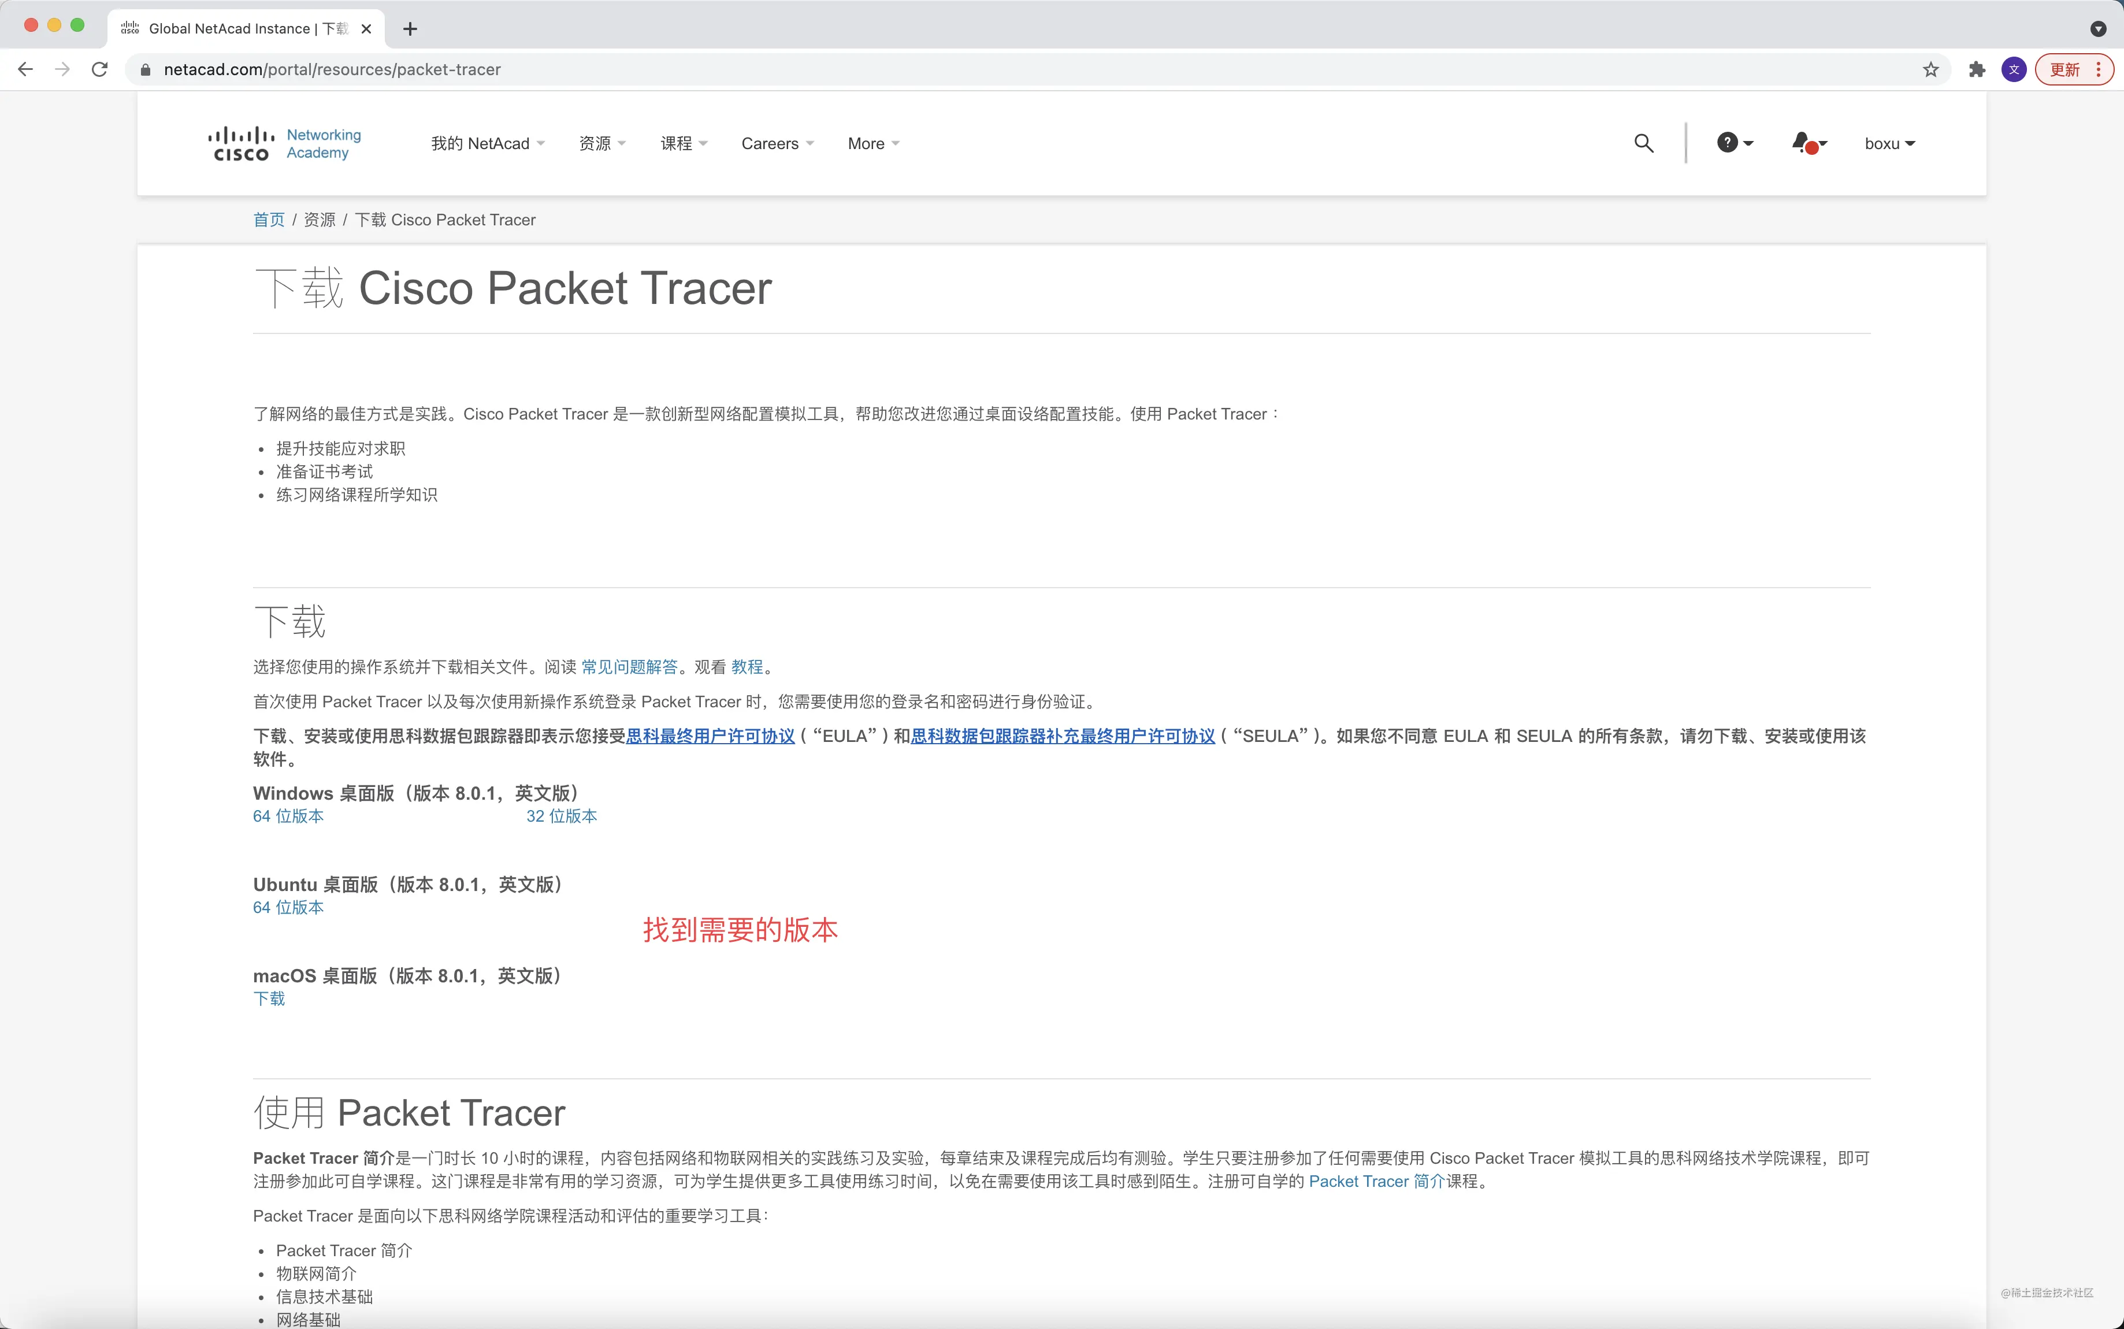Click the Cisco Networking Academy logo
Viewport: 2124px width, 1329px height.
coord(285,144)
